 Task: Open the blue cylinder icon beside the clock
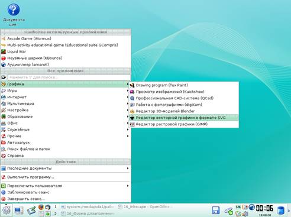[x=281, y=210]
